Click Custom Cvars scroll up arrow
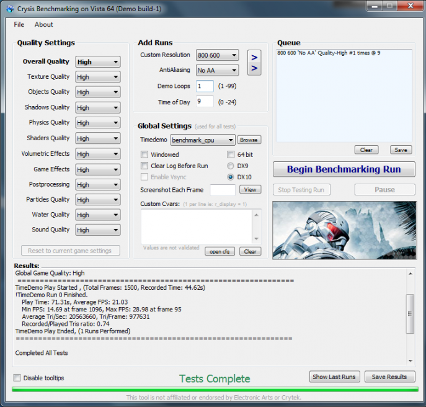The image size is (426, 407). click(x=256, y=215)
